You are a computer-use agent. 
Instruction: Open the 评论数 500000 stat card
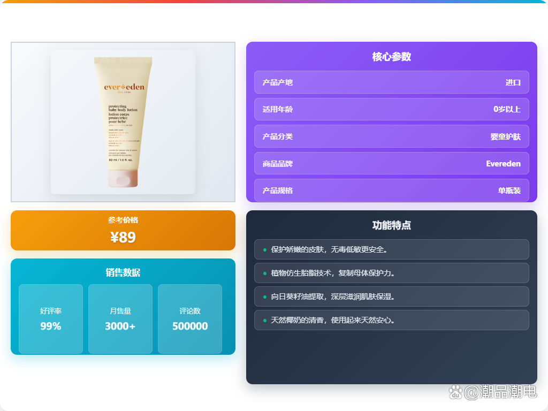tap(190, 319)
